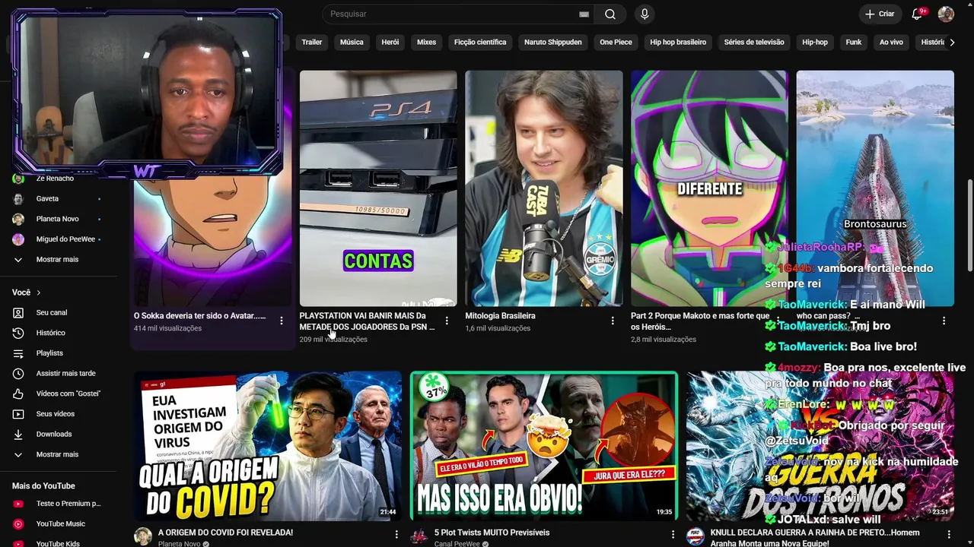Play the Tuba Cast microphone thumbnail

tap(544, 188)
